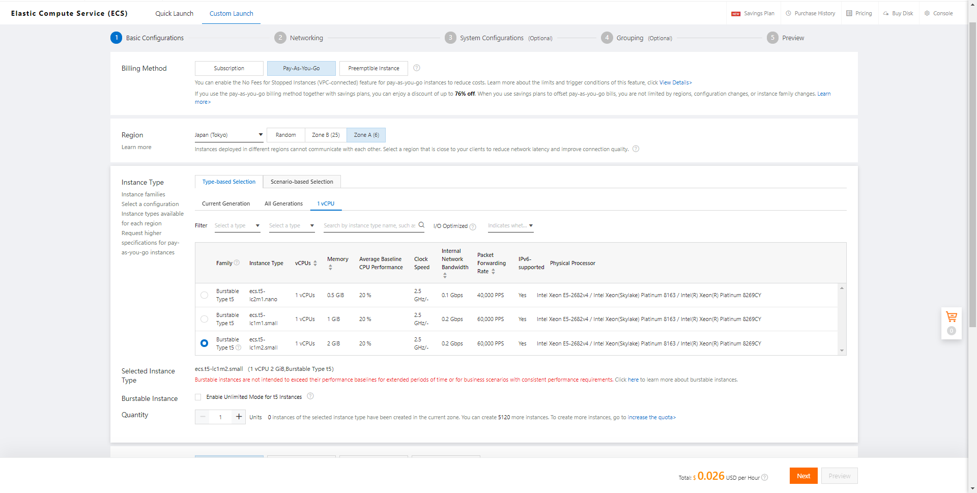
Task: Sort table by Memory
Action: pyautogui.click(x=330, y=267)
